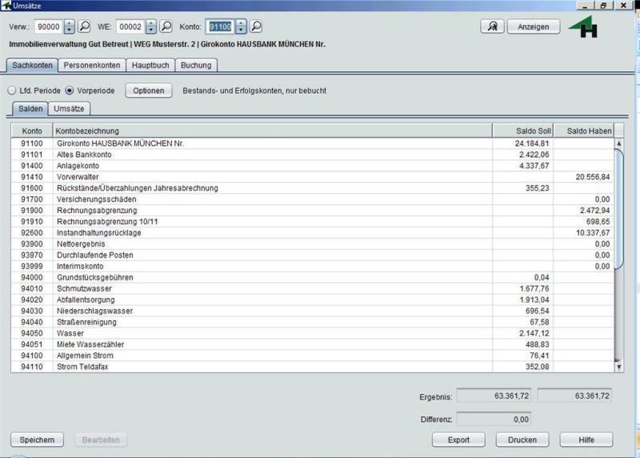The width and height of the screenshot is (640, 458).
Task: Select the Schmutzwasser row
Action: click(312, 288)
